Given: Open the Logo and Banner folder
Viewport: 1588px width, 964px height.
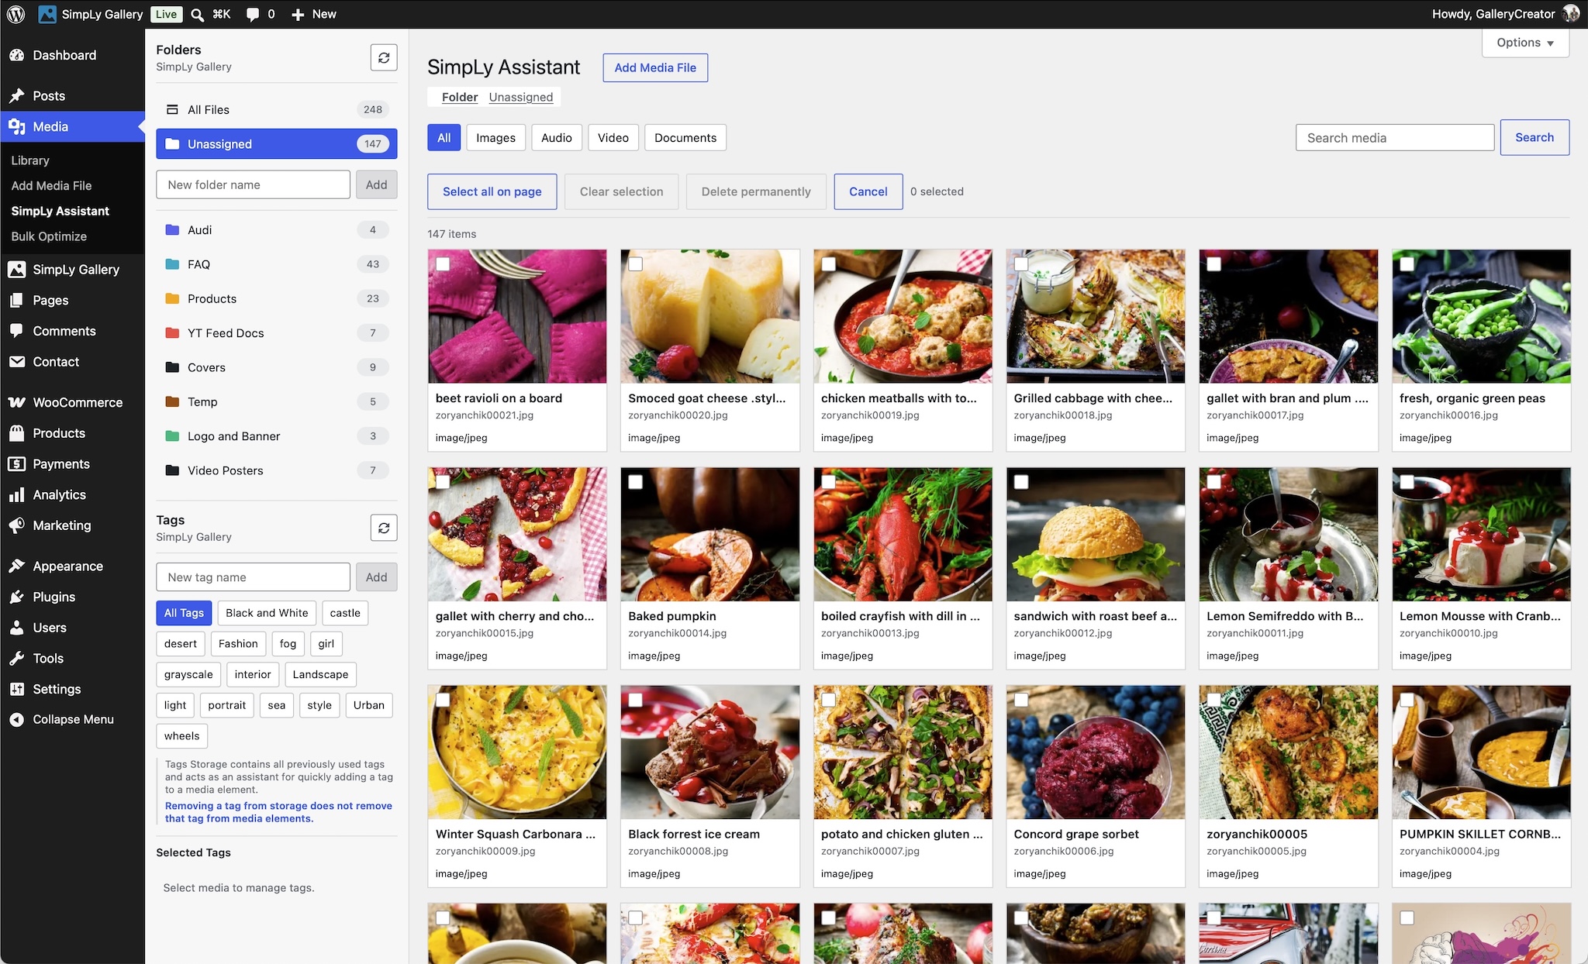Looking at the screenshot, I should [x=277, y=436].
